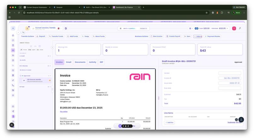254x139 pixels.
Task: Bookmark page with the star icon
Action: tap(206, 13)
